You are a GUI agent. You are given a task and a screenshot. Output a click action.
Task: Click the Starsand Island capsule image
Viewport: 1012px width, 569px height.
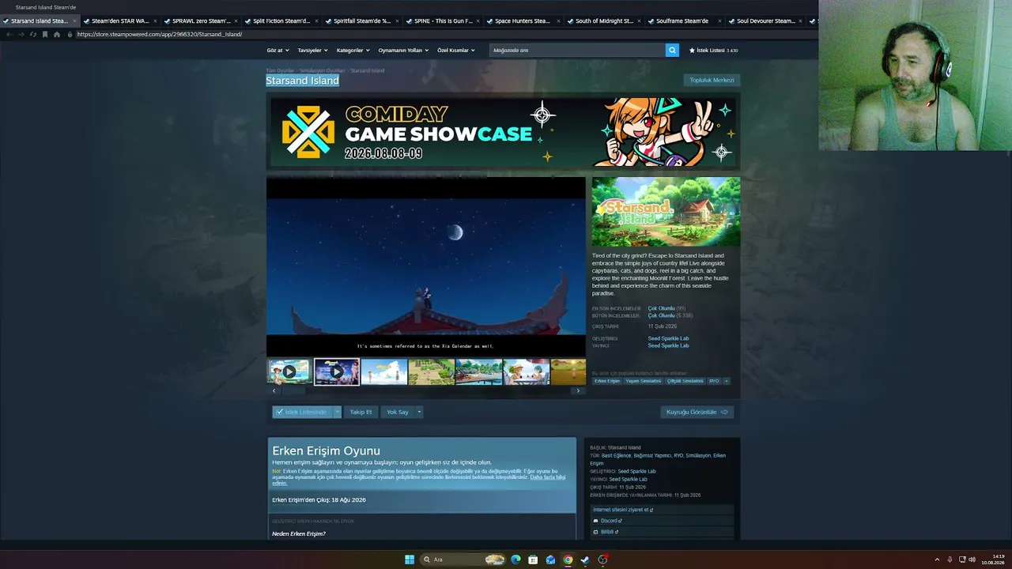coord(666,212)
